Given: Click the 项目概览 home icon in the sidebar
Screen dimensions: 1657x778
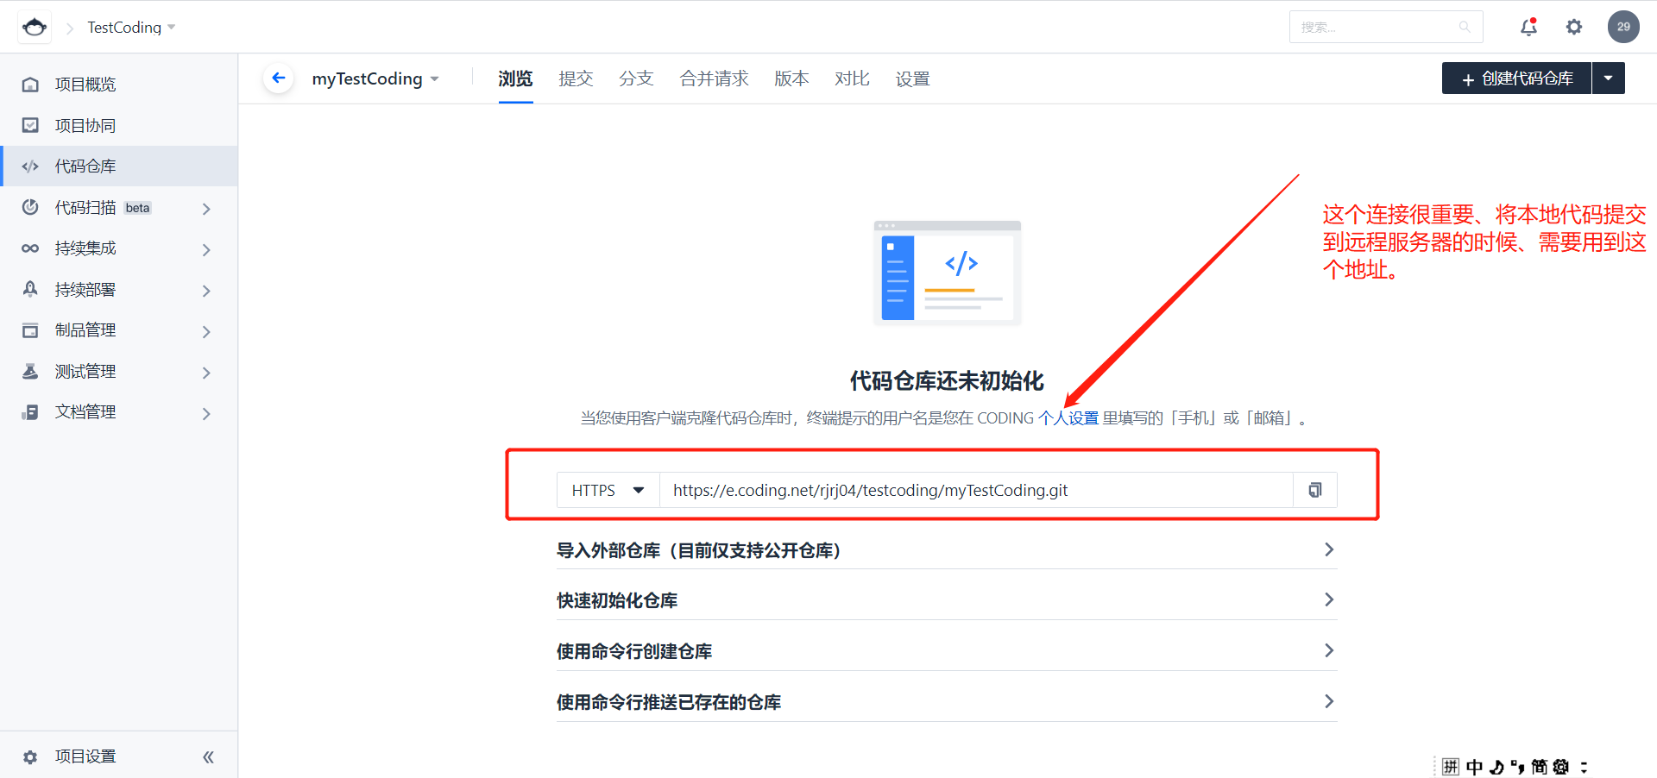Looking at the screenshot, I should 30,85.
